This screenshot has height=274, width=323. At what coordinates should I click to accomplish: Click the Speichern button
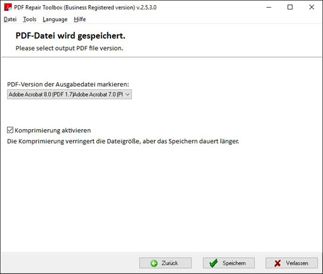click(228, 263)
